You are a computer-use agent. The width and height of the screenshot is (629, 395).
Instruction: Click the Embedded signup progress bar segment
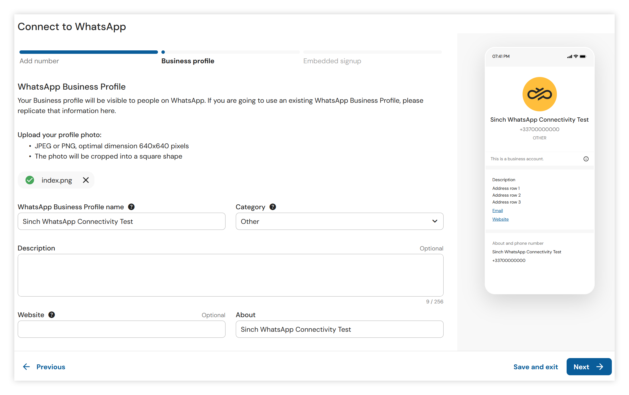373,52
